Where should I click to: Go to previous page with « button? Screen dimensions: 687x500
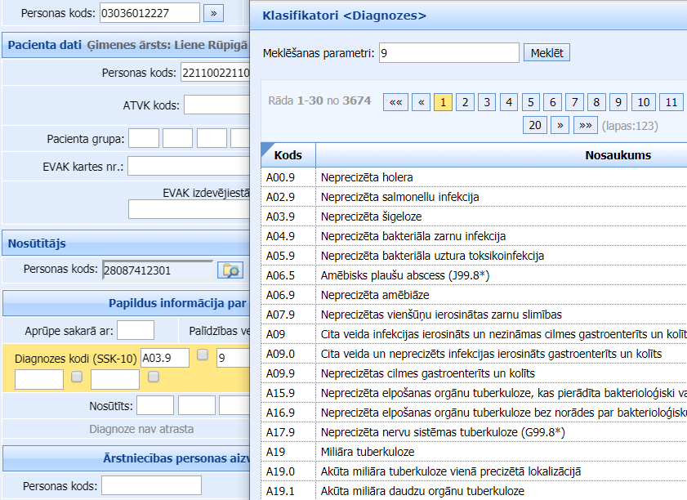pos(421,102)
